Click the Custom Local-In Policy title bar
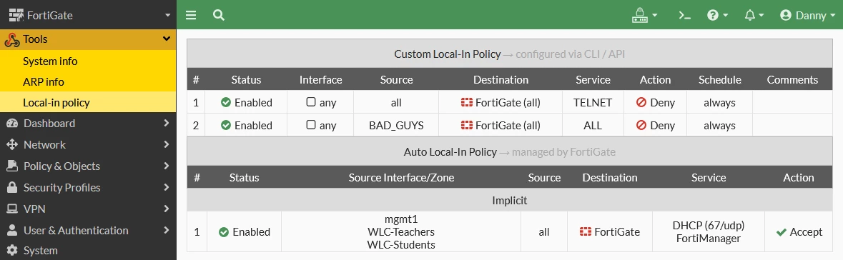The width and height of the screenshot is (843, 260). point(509,54)
